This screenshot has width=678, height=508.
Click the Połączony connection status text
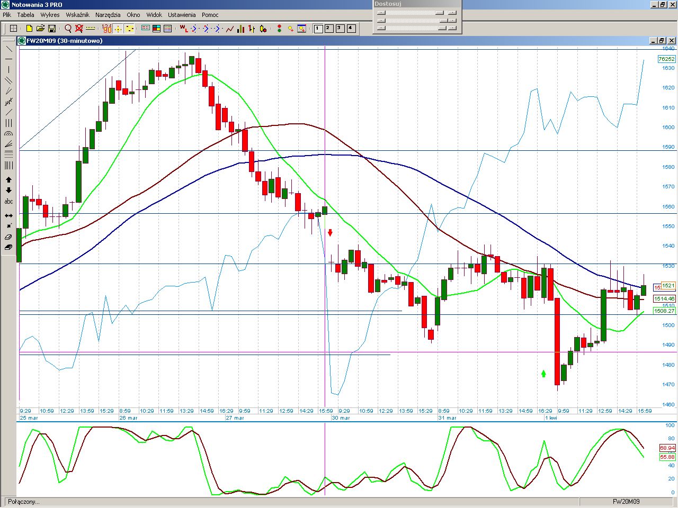click(x=23, y=502)
